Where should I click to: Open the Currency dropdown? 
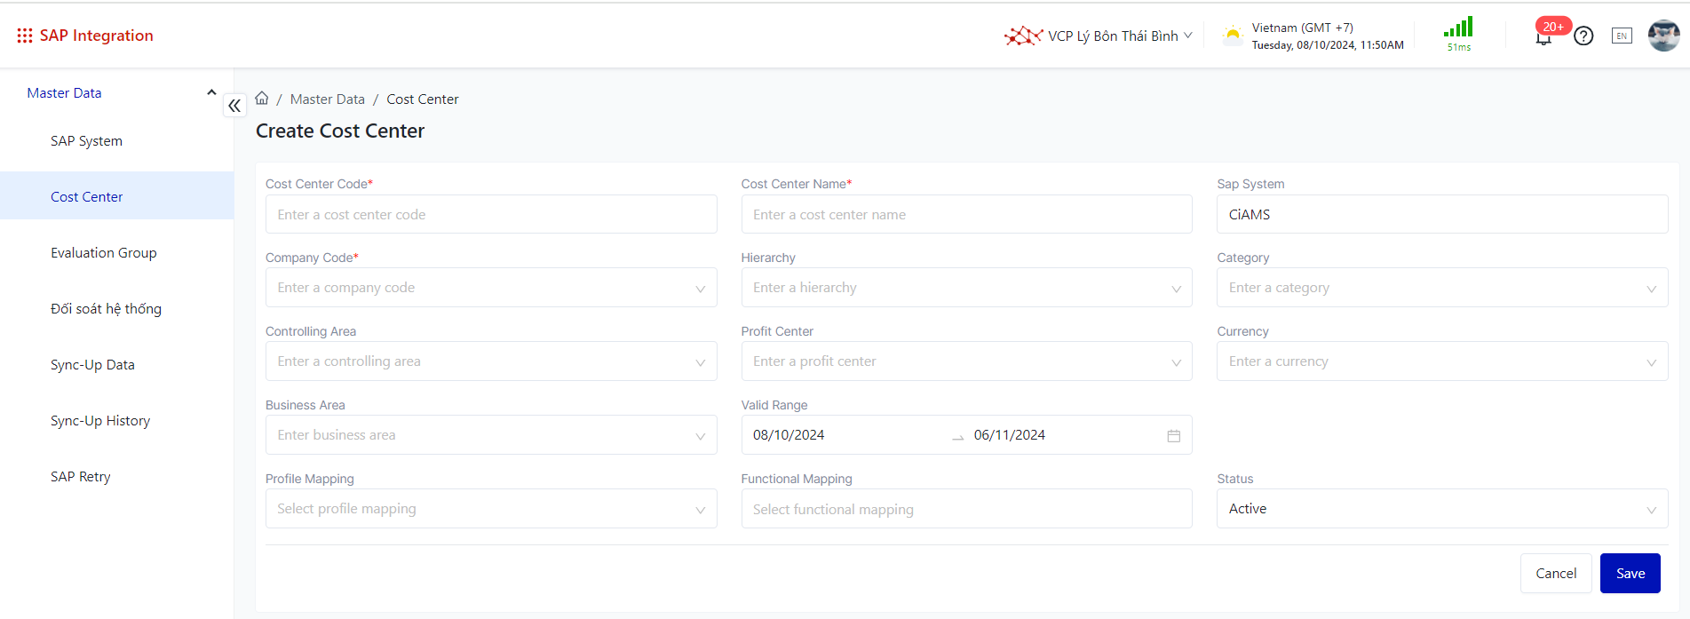[x=1441, y=361]
